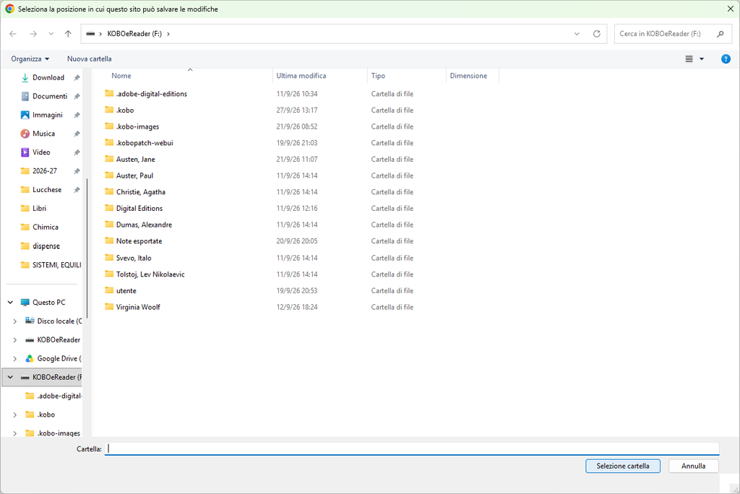Open the help question mark icon
The height and width of the screenshot is (494, 740).
(x=726, y=59)
